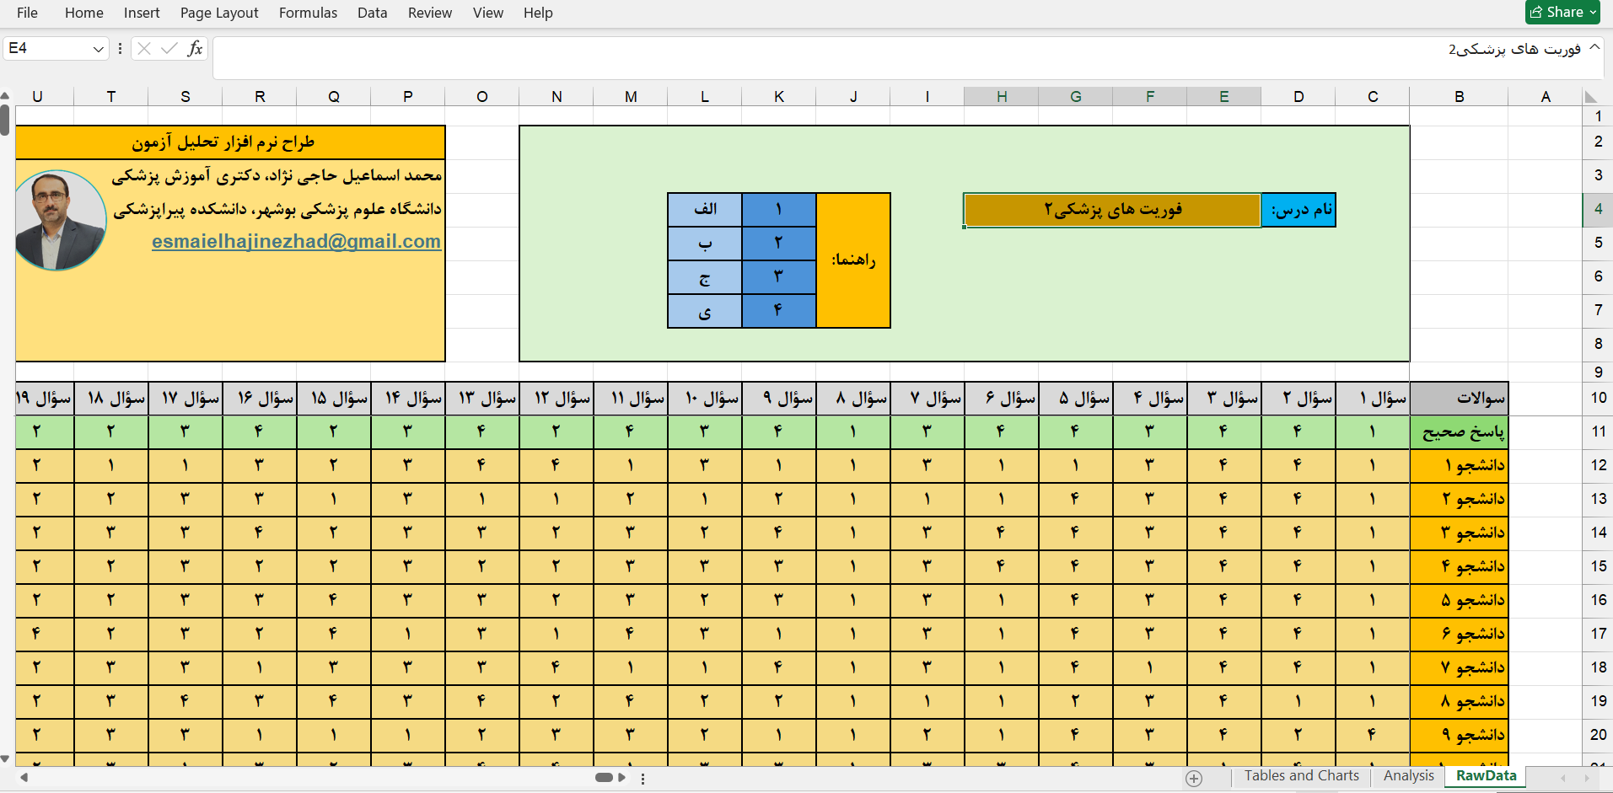1613x793 pixels.
Task: Open the Formulas ribbon tab
Action: 308,13
